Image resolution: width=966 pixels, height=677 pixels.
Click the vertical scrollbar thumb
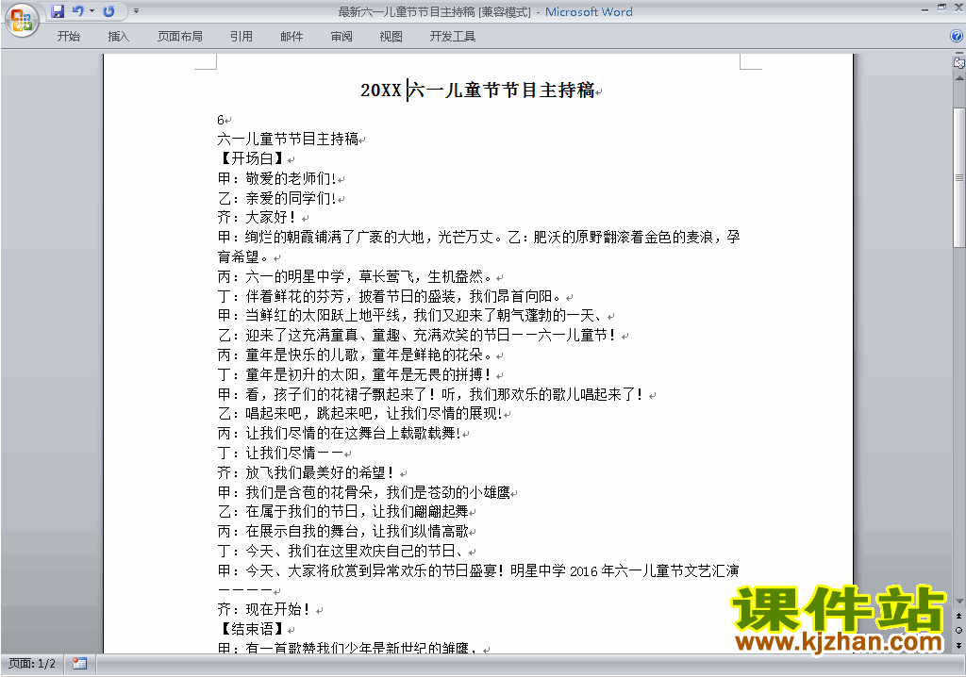tap(959, 177)
